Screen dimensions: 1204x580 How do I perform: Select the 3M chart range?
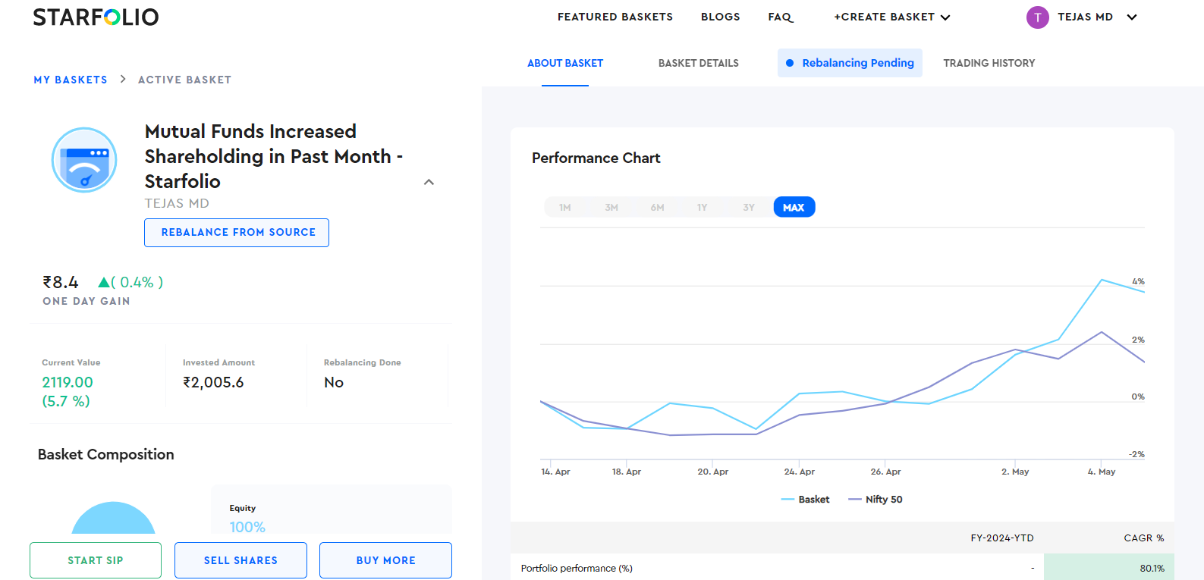[611, 207]
